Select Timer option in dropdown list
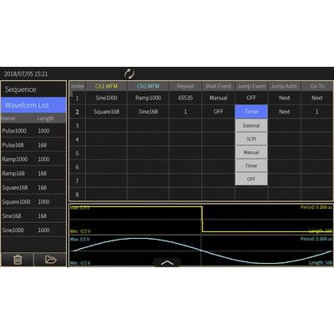The image size is (334, 334). (251, 165)
